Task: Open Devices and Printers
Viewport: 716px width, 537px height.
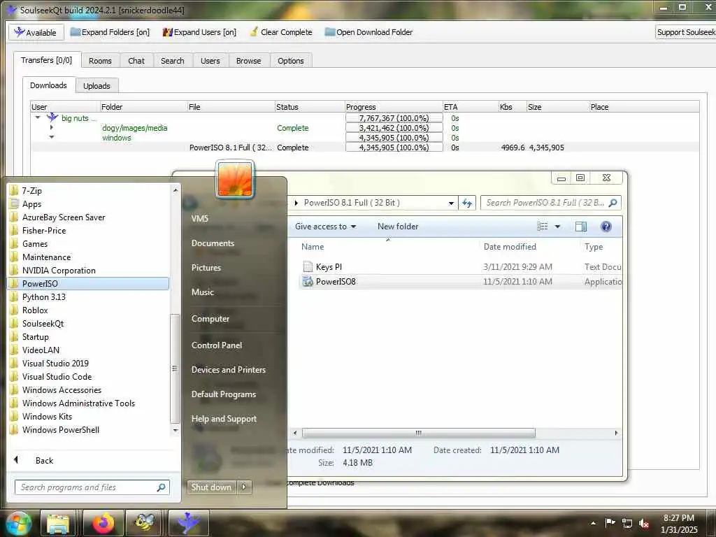Action: point(229,369)
